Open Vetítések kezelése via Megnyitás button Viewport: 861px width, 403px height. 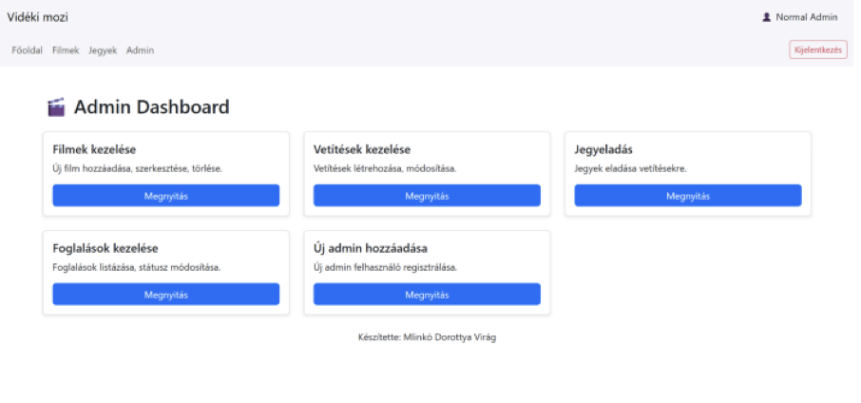(x=427, y=196)
